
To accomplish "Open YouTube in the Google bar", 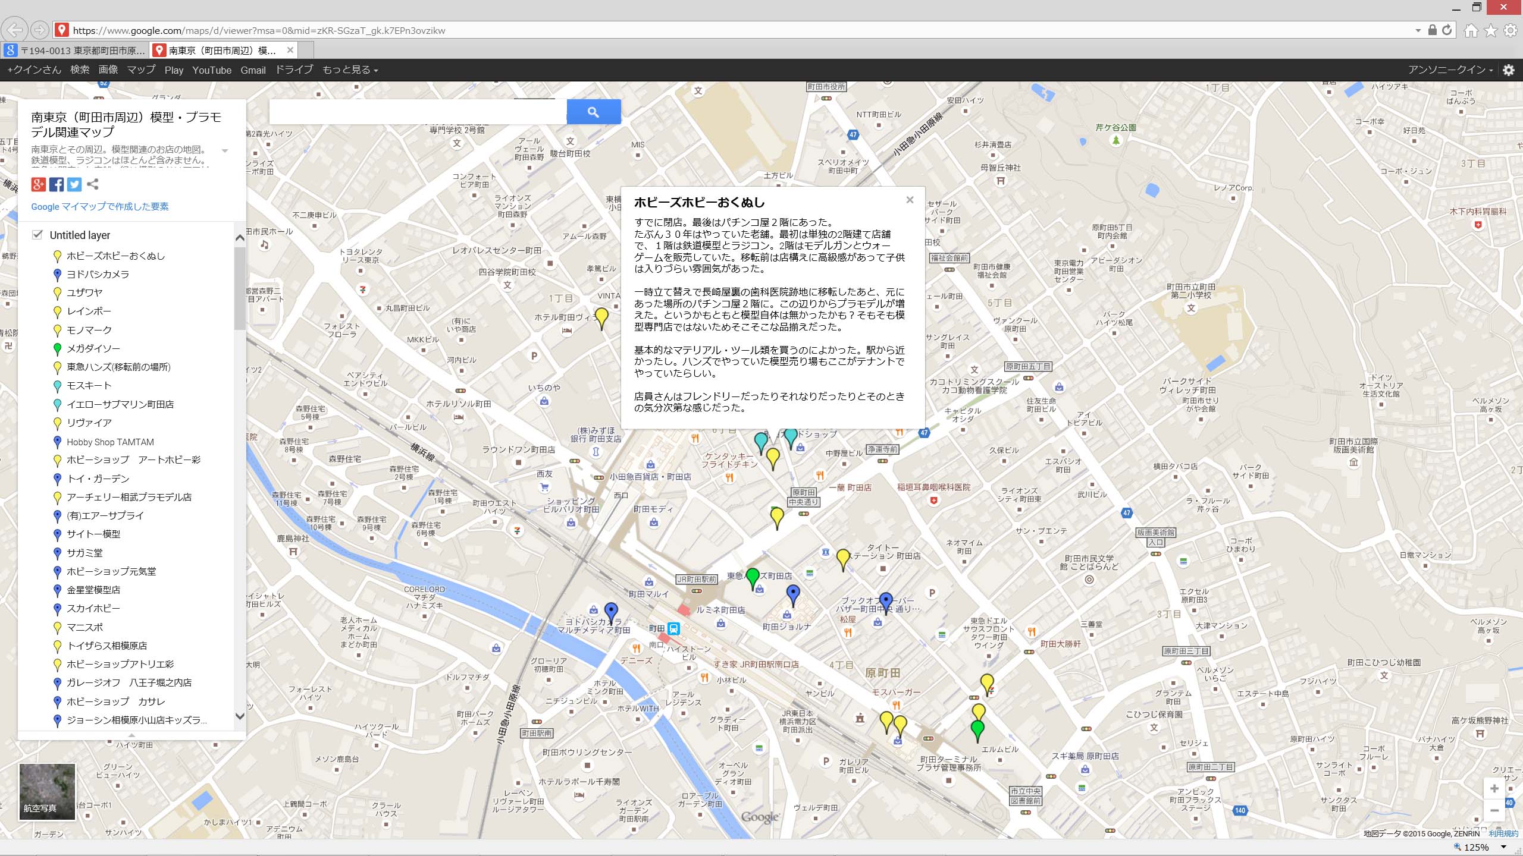I will tap(212, 70).
